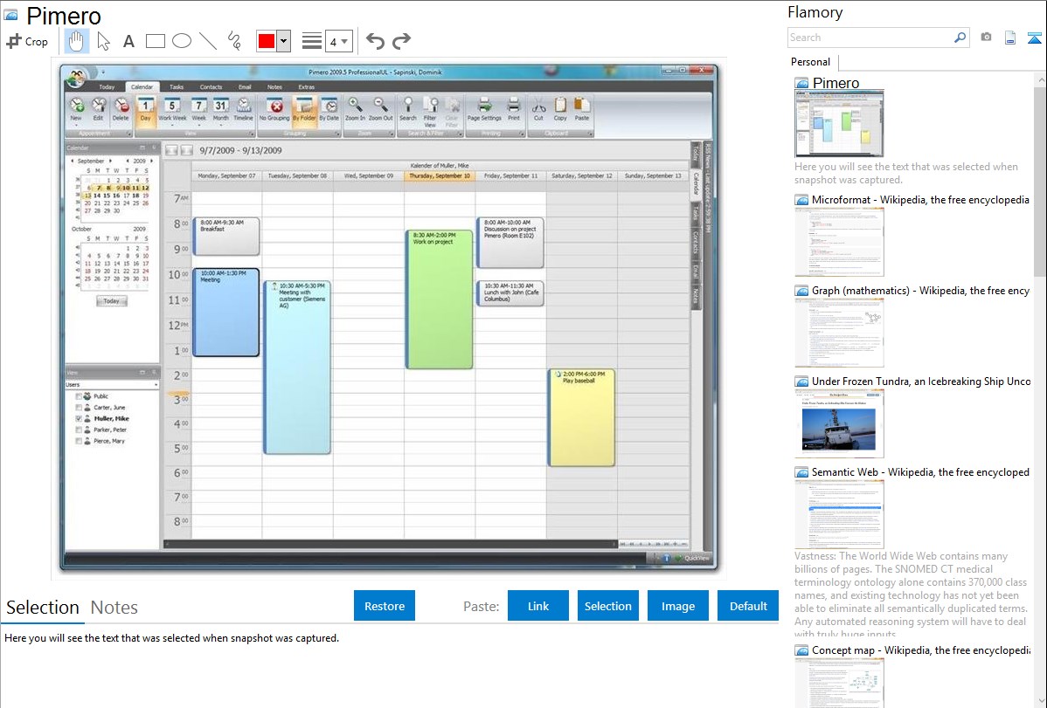The image size is (1047, 708).
Task: Undo the last annotation
Action: 375,41
